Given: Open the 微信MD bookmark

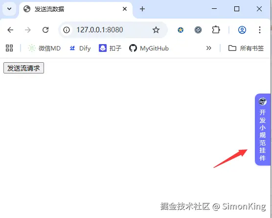Looking at the screenshot, I should [x=44, y=48].
